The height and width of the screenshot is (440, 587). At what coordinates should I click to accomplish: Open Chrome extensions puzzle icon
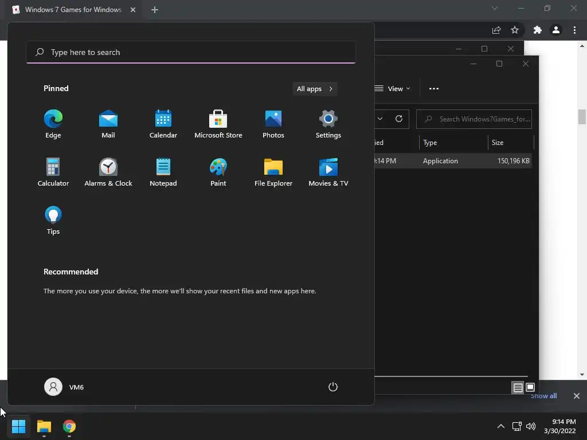pos(537,30)
